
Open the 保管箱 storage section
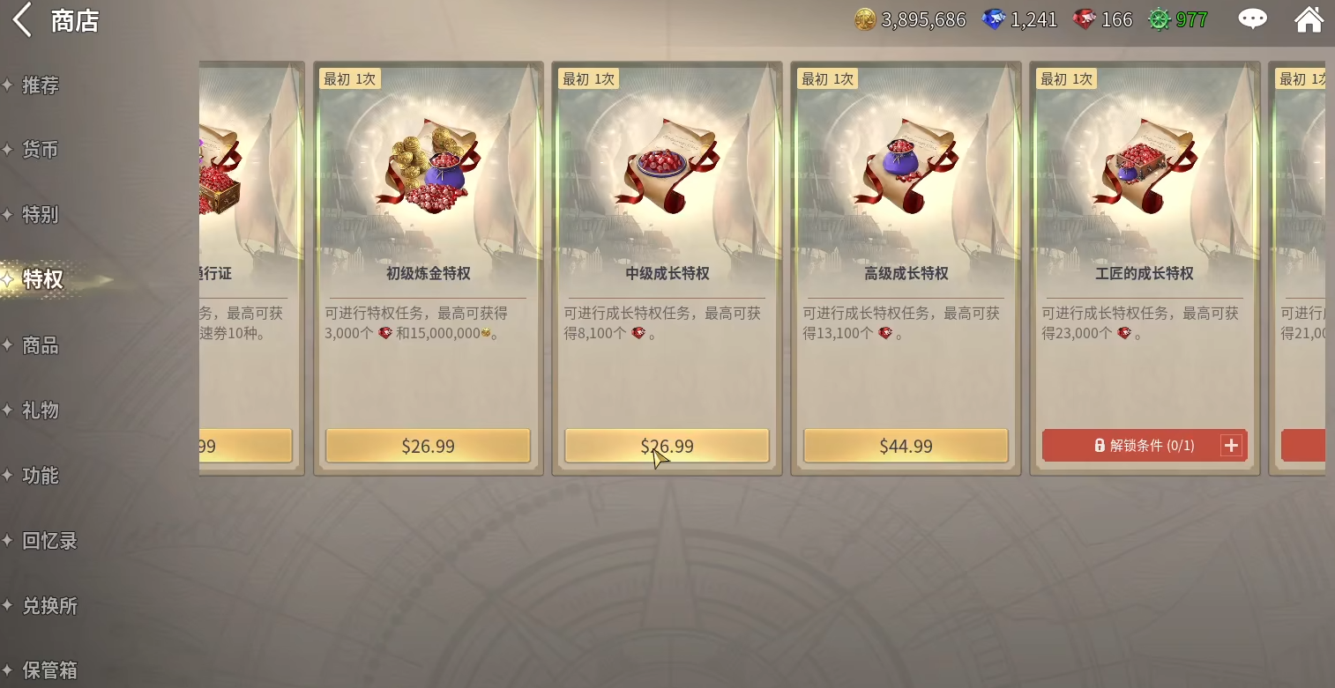click(x=49, y=670)
